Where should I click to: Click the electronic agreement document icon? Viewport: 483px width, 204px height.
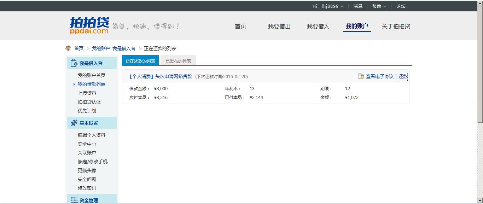pos(361,76)
